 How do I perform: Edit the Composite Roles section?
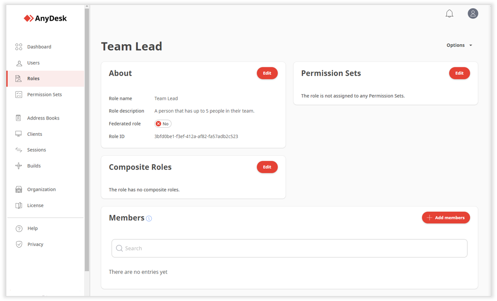coord(267,167)
